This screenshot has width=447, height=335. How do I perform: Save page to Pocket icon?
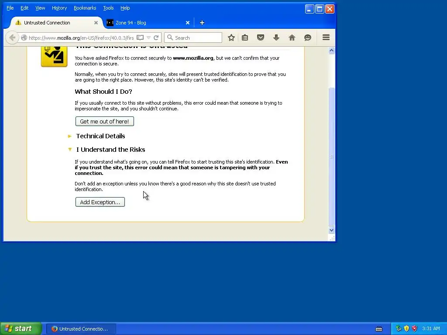coord(261,38)
